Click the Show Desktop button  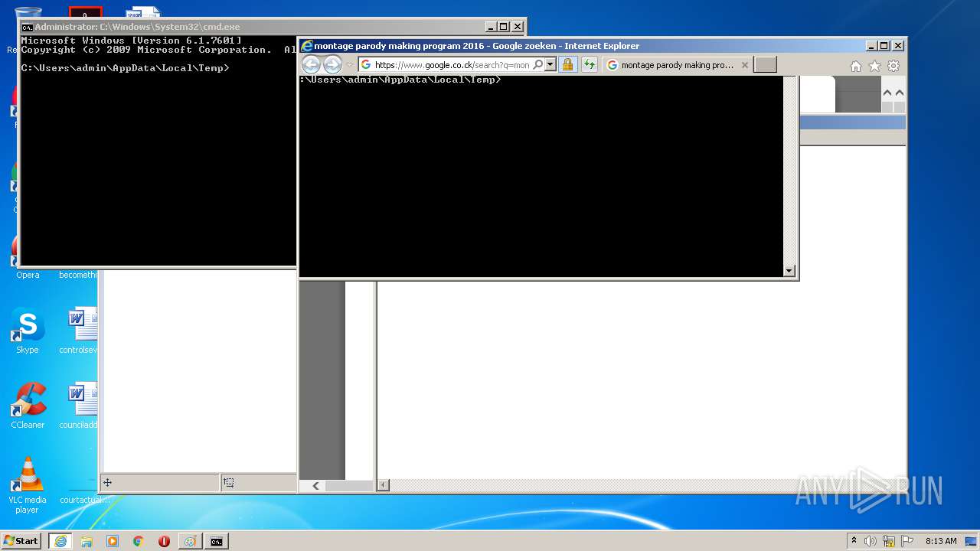click(x=972, y=541)
